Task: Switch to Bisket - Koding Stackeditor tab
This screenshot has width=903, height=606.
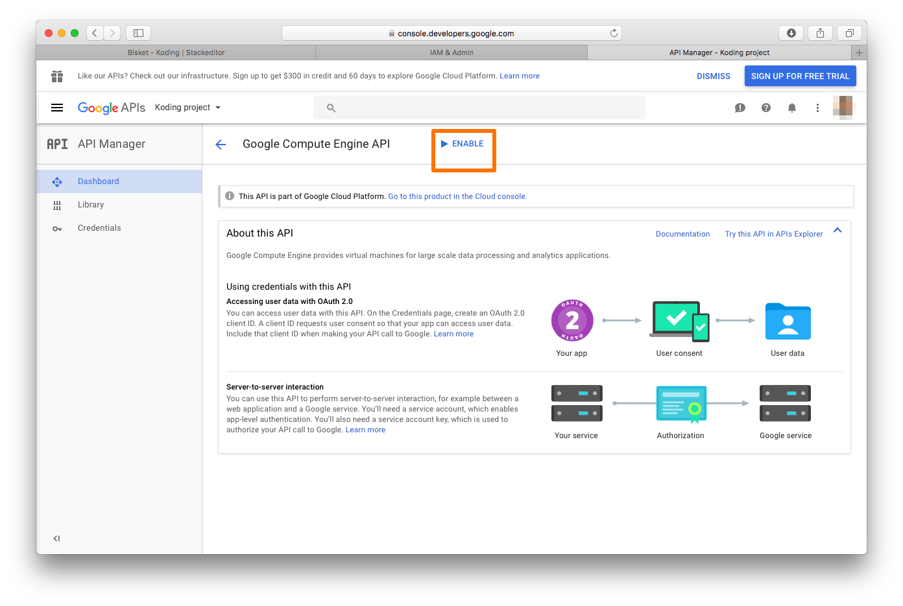Action: click(x=176, y=52)
